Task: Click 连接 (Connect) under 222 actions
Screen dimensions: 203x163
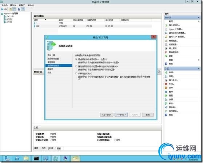Action: point(171,73)
